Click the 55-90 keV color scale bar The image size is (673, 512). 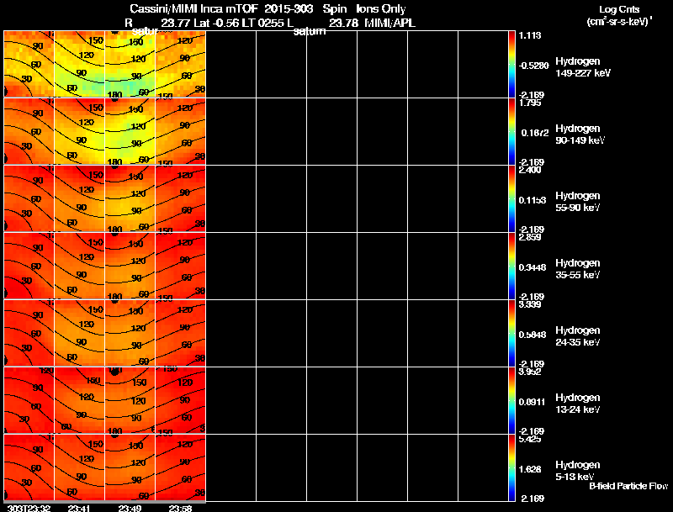(511, 198)
